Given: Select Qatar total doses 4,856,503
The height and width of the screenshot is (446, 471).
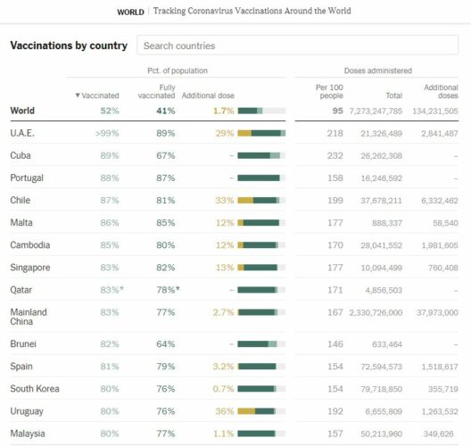Looking at the screenshot, I should pos(384,290).
